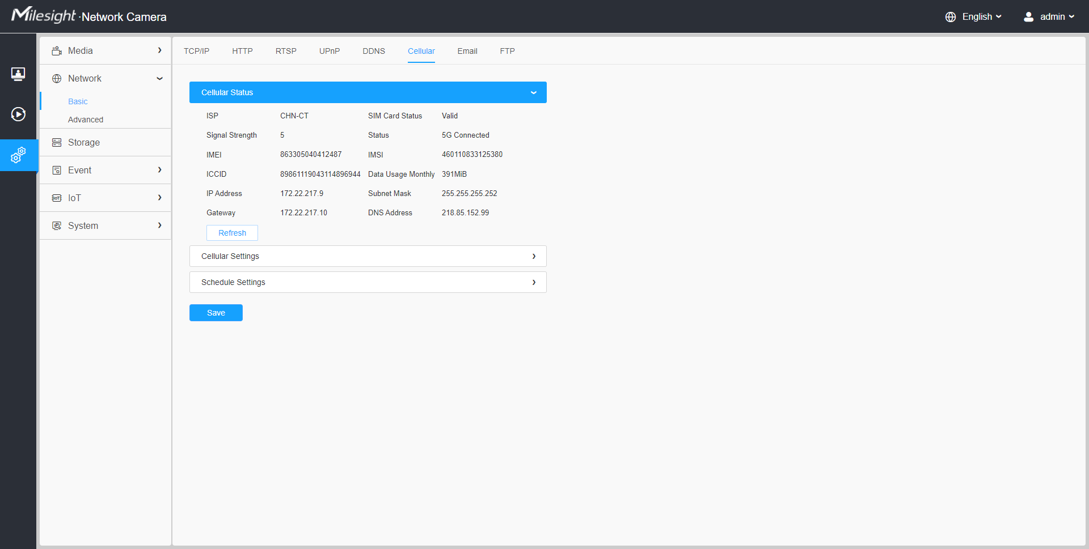Screen dimensions: 1089x549
Task: Open the Storage menu item
Action: (105, 143)
